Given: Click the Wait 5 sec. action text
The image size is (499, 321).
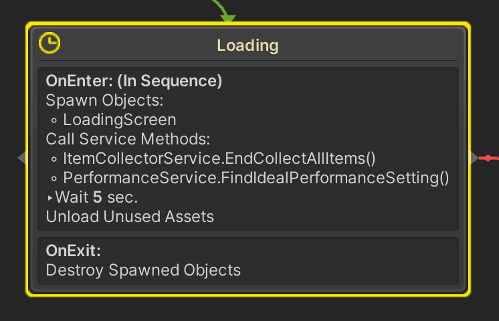Looking at the screenshot, I should point(96,197).
